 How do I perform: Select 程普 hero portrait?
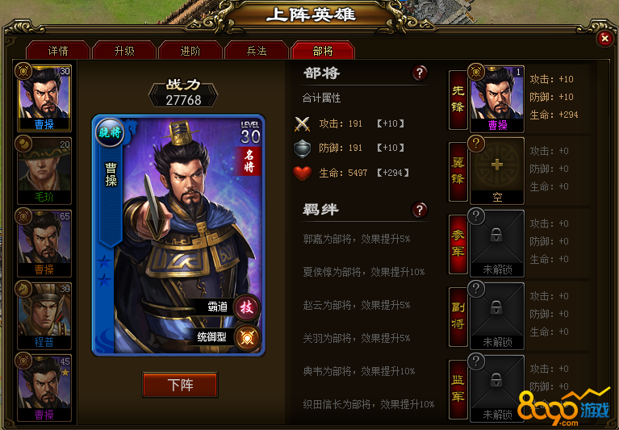tap(44, 315)
